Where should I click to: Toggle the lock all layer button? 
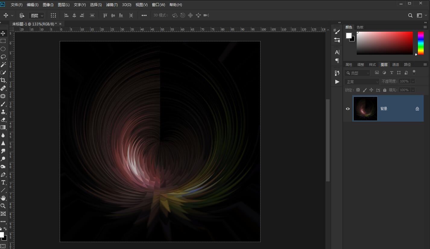pyautogui.click(x=385, y=90)
